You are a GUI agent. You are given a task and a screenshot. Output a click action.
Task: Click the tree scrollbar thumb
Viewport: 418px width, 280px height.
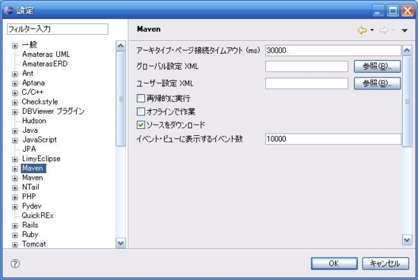(x=121, y=99)
